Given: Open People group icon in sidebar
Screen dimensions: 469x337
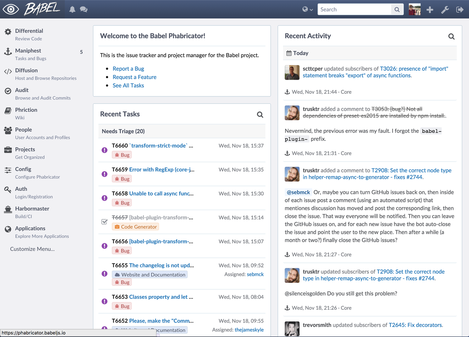Looking at the screenshot, I should coord(8,130).
